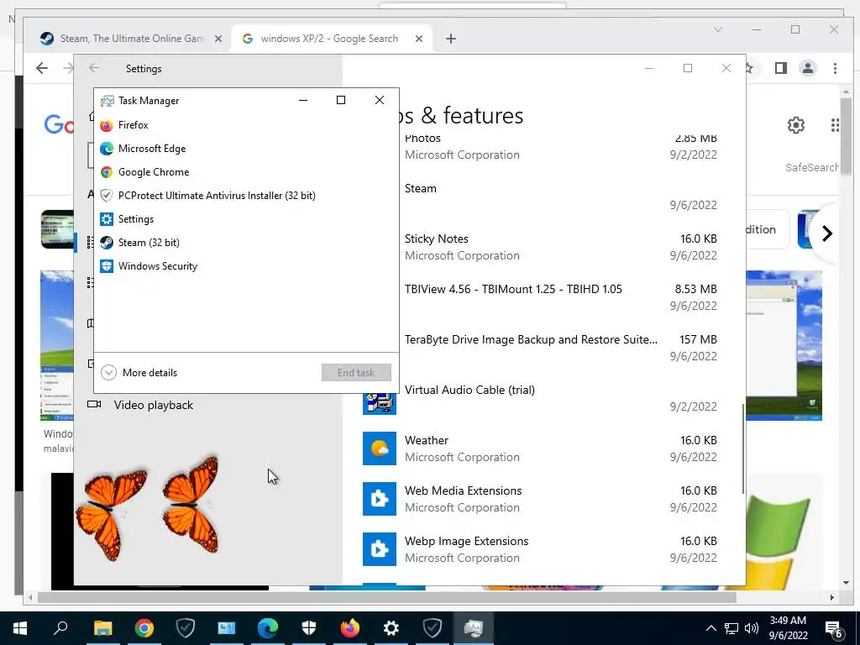Viewport: 860px width, 645px height.
Task: Select Webp Image Extensions app icon
Action: coord(379,549)
